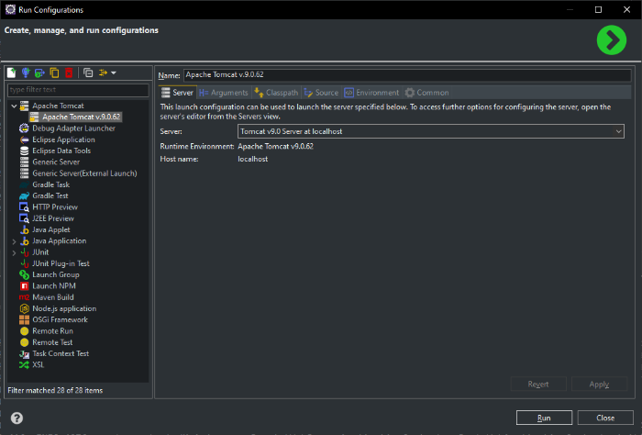Switch to the Environment tab
This screenshot has height=435, width=642.
click(x=371, y=93)
